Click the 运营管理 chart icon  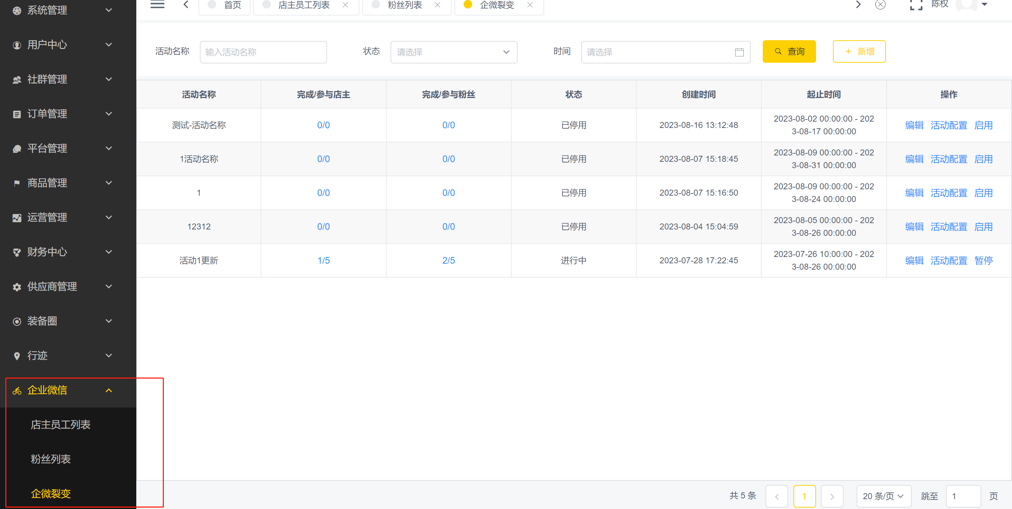tap(17, 217)
